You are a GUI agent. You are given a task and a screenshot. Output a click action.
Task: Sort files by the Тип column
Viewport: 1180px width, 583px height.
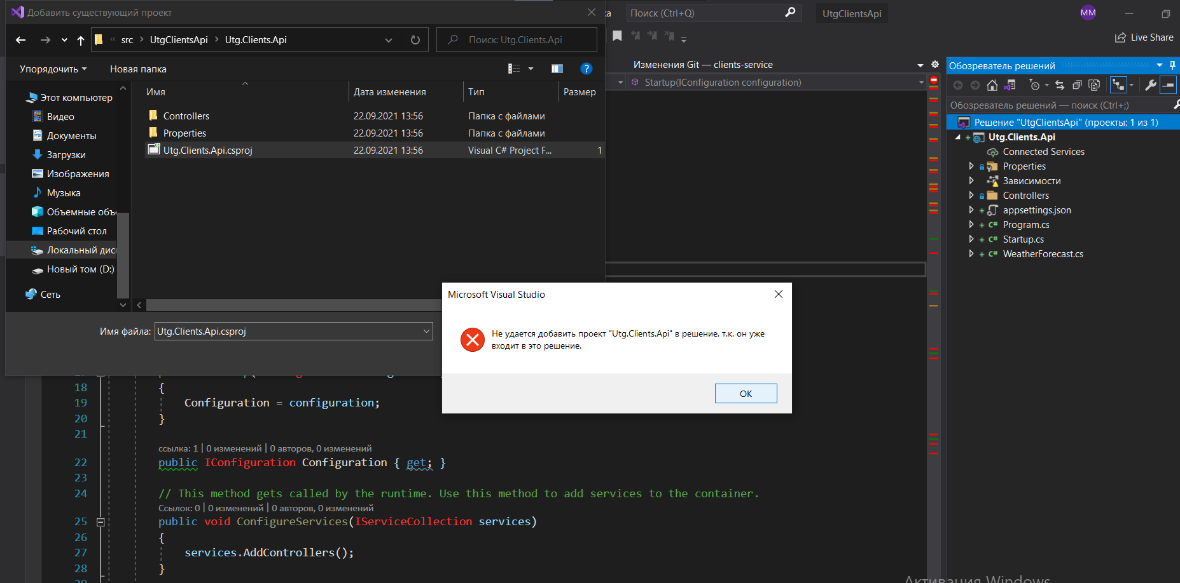pos(476,92)
